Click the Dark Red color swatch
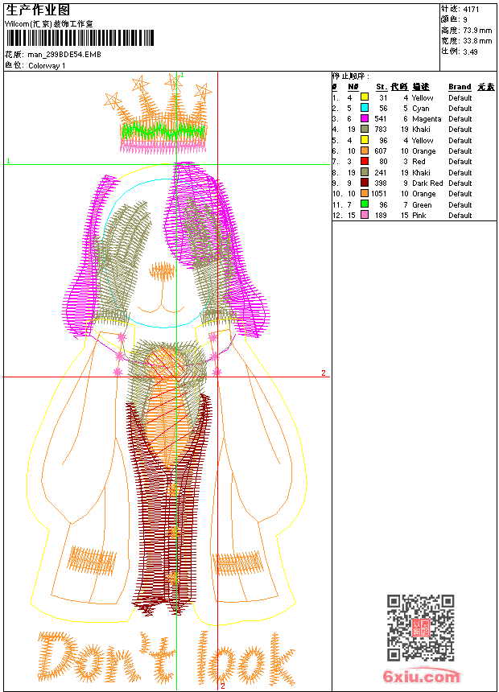 365,183
